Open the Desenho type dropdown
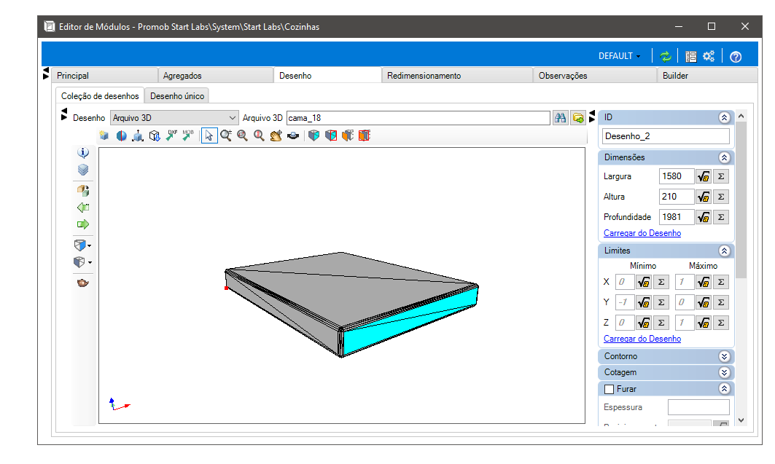This screenshot has height=464, width=775. pos(174,118)
